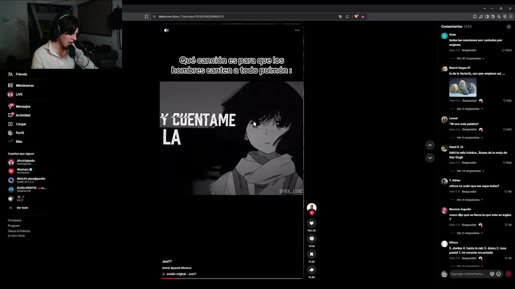Screen dimensions: 515x289
Task: Open the video's three-dot options menu
Action: [297, 30]
